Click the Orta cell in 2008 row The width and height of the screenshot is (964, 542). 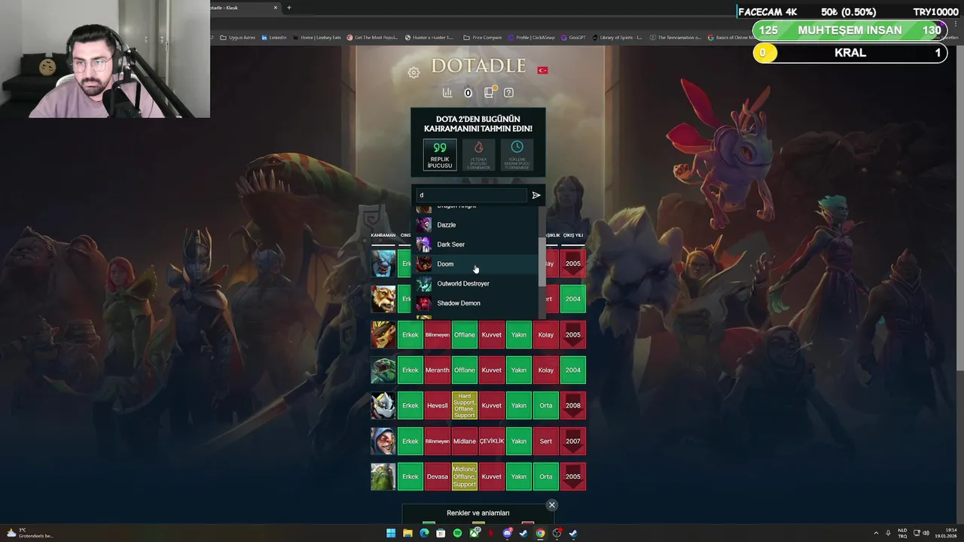546,405
